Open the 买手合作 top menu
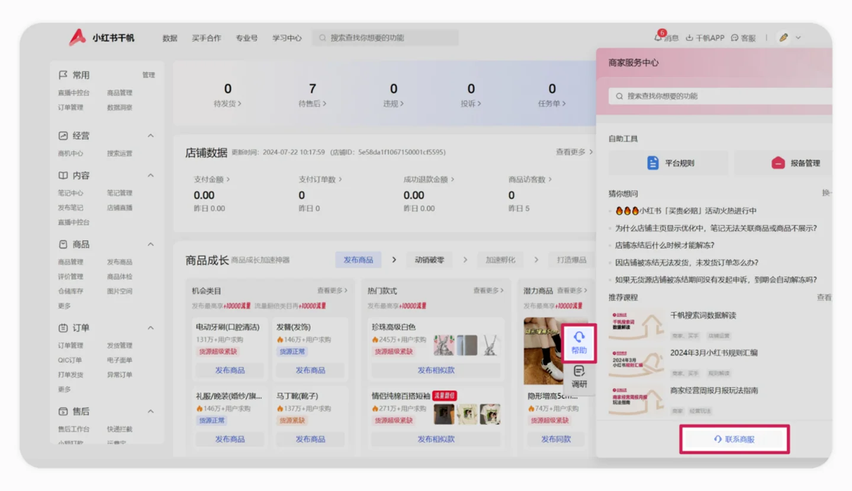This screenshot has width=852, height=491. (x=206, y=38)
